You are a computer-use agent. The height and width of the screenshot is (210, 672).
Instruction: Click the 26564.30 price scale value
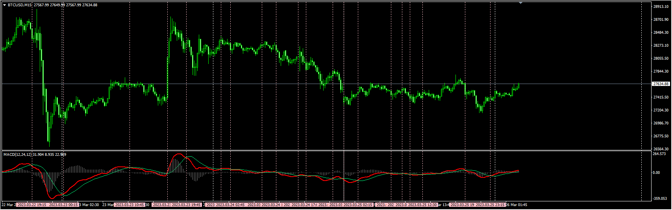point(661,149)
